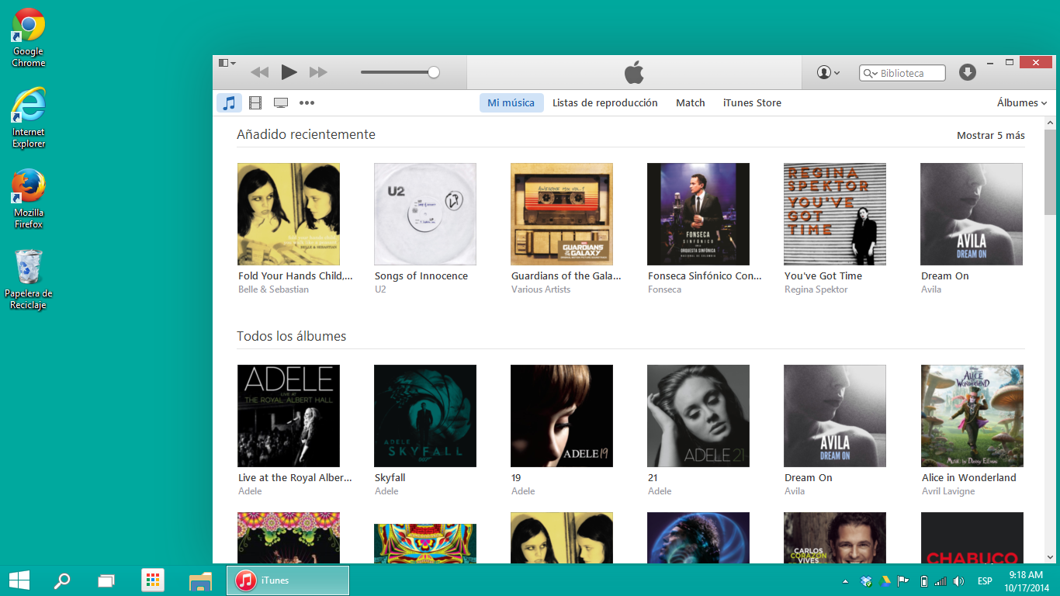Image resolution: width=1060 pixels, height=596 pixels.
Task: Click the scrollbar up arrow in iTunes
Action: [1050, 123]
